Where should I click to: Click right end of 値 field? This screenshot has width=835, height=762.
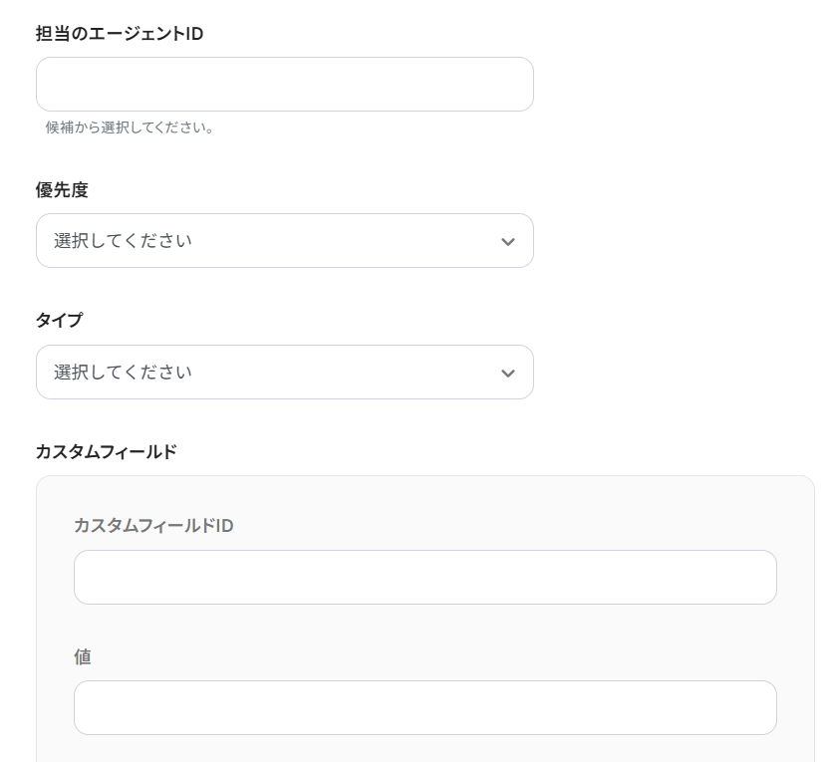(x=755, y=708)
